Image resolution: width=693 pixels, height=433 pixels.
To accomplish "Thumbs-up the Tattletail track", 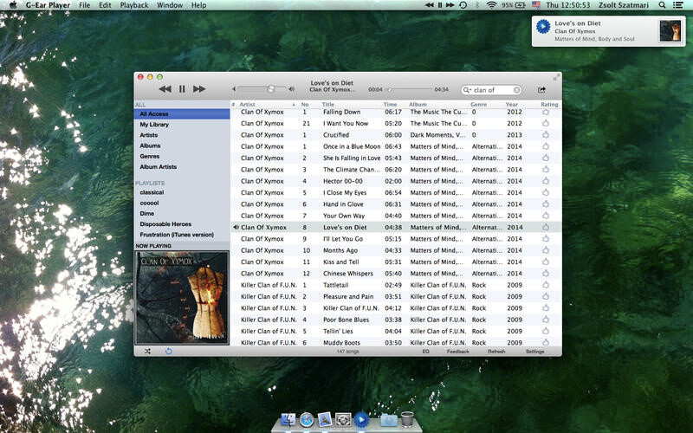I will [x=546, y=285].
